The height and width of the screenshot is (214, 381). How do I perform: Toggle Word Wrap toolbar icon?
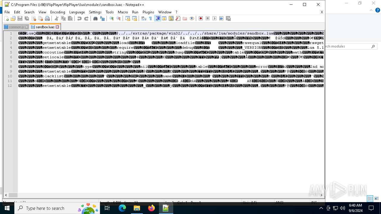[143, 18]
